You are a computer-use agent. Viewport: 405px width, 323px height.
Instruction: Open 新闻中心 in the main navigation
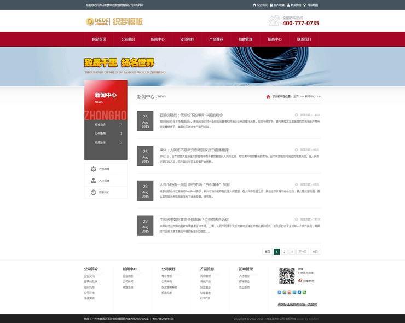coord(158,39)
